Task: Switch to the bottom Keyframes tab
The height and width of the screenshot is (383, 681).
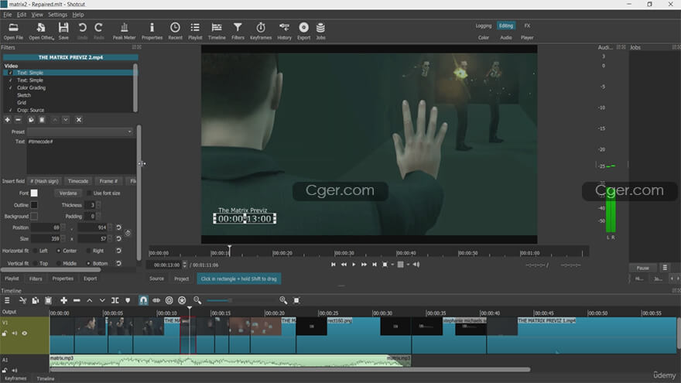Action: pos(15,378)
